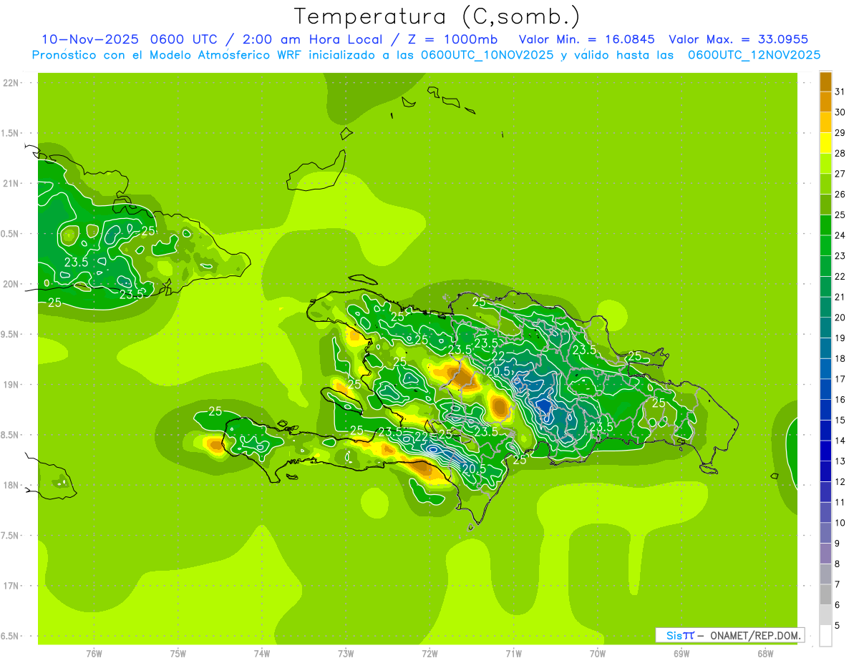
Task: Pick colorbar swatch between 11 and 12
Action: (x=825, y=492)
